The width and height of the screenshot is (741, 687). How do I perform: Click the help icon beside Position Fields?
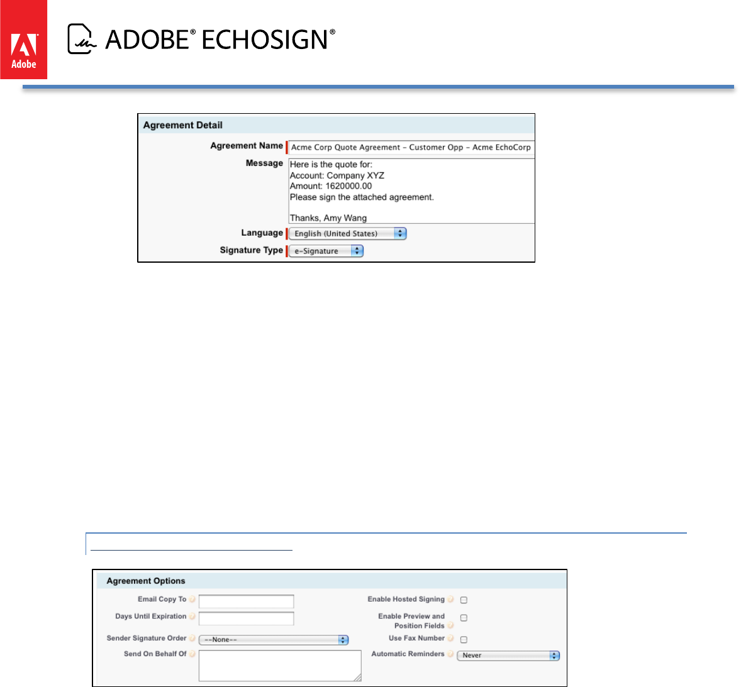pyautogui.click(x=451, y=625)
